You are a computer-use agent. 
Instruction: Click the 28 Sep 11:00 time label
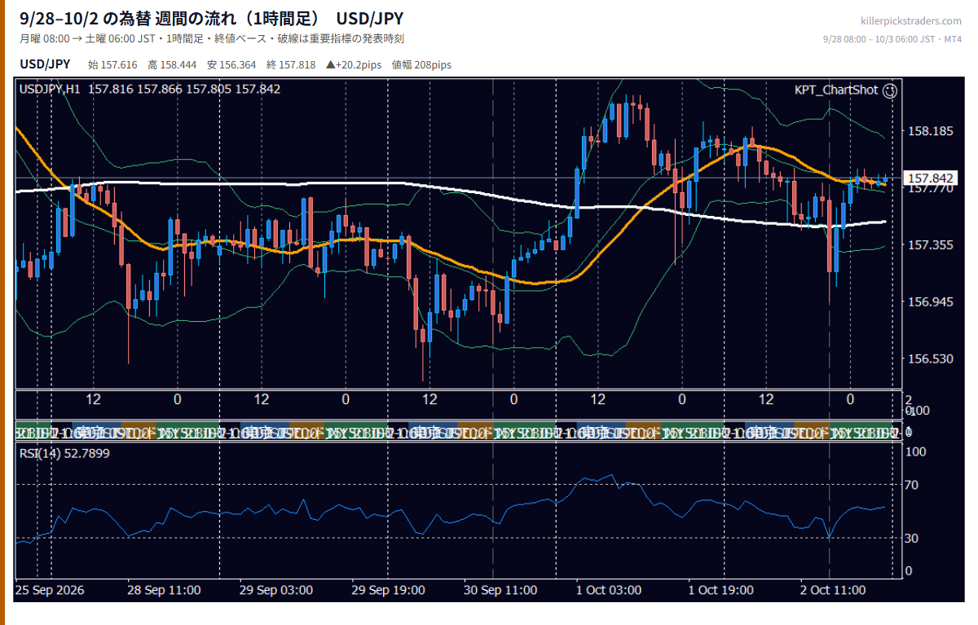tap(165, 590)
